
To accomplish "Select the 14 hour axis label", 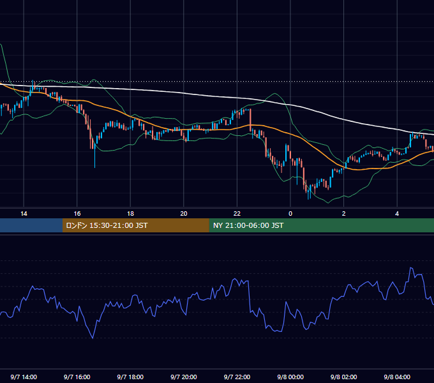I will (x=24, y=214).
